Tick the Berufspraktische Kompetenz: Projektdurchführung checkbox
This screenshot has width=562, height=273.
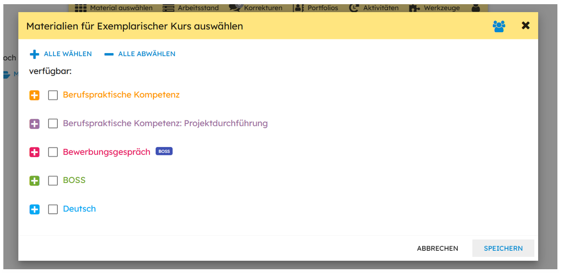(x=53, y=124)
